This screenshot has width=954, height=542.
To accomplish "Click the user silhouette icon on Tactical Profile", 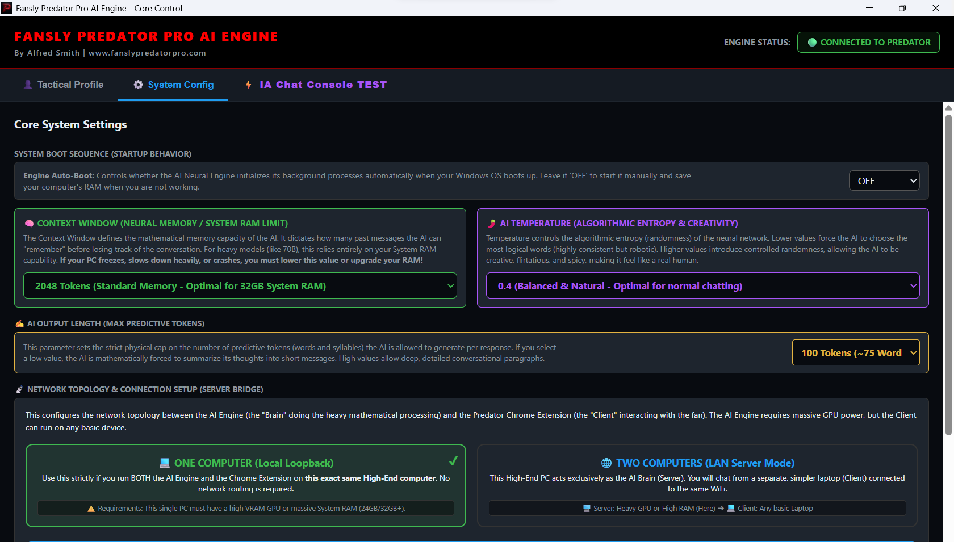I will (28, 85).
